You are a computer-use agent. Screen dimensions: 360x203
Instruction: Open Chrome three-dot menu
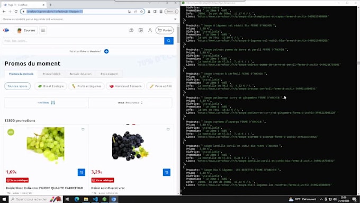pyautogui.click(x=176, y=12)
